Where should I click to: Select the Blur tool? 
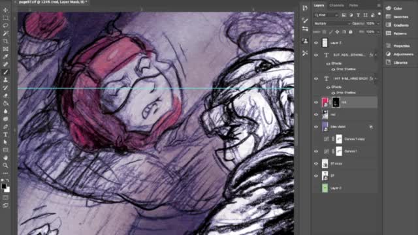[5, 111]
